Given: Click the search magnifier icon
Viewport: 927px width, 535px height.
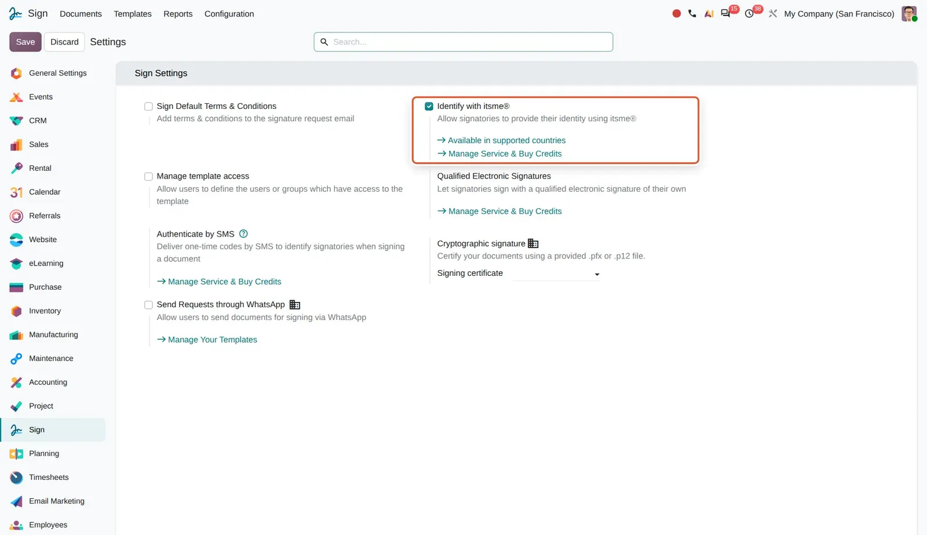Looking at the screenshot, I should pyautogui.click(x=324, y=42).
